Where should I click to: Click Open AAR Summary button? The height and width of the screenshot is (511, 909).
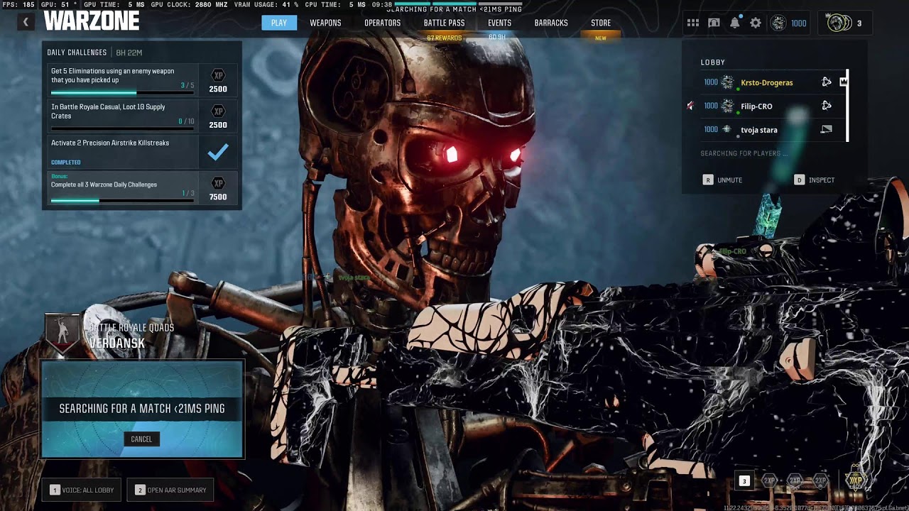coord(170,490)
